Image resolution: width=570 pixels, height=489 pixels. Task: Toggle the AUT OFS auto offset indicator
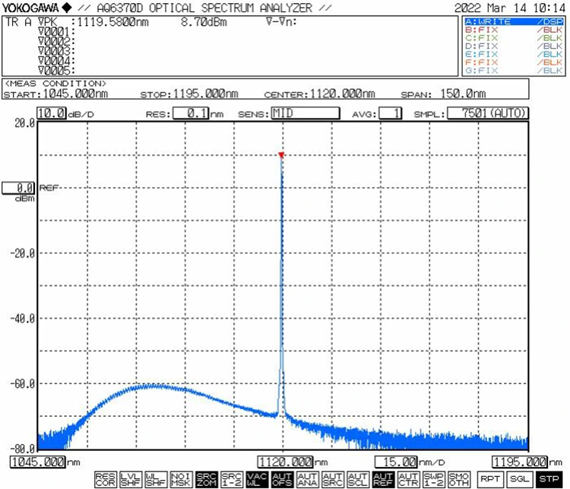tap(282, 479)
